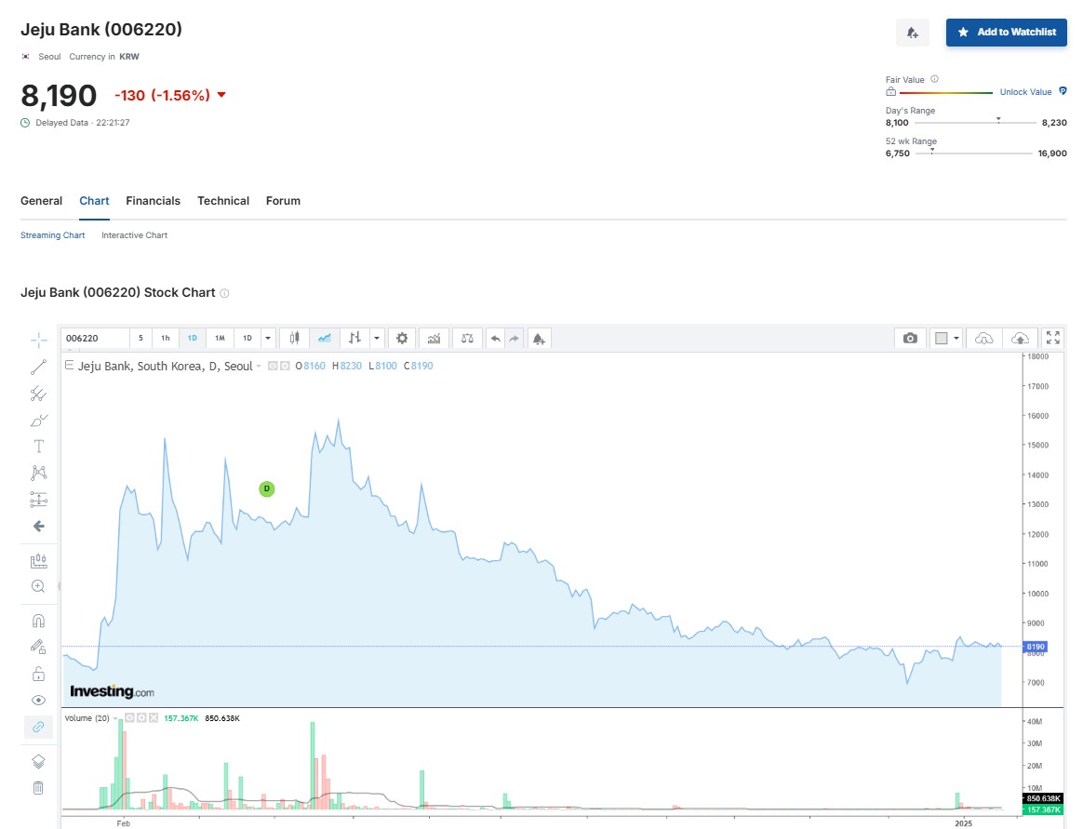Select the trend line drawing tool
Screen dimensions: 1083x829
tap(39, 367)
